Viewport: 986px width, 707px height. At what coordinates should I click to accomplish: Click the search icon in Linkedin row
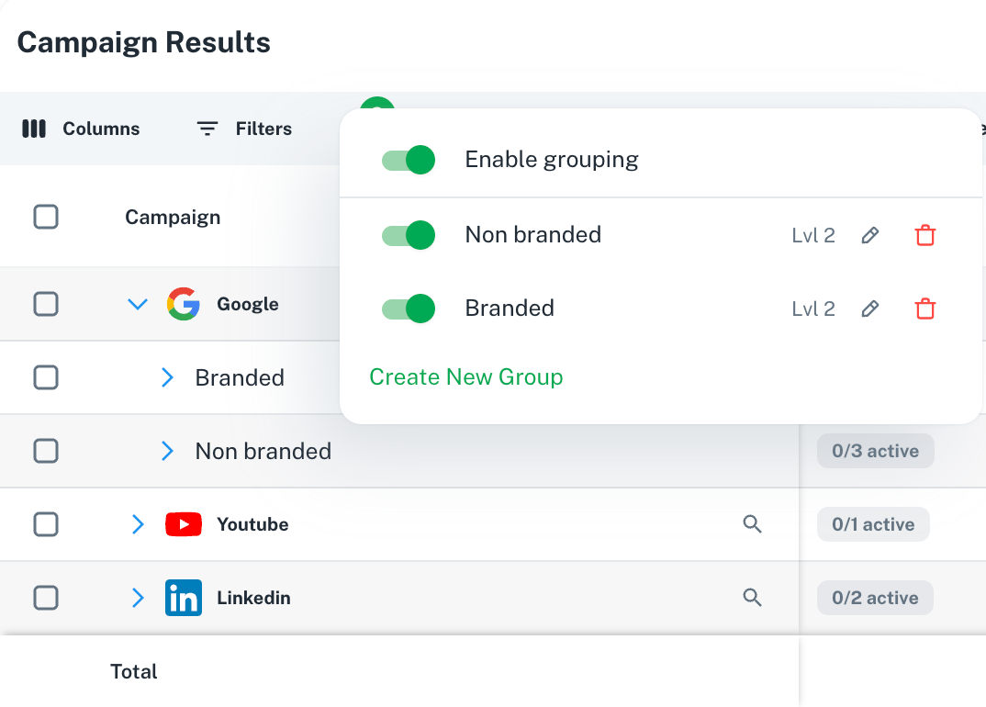(x=752, y=598)
